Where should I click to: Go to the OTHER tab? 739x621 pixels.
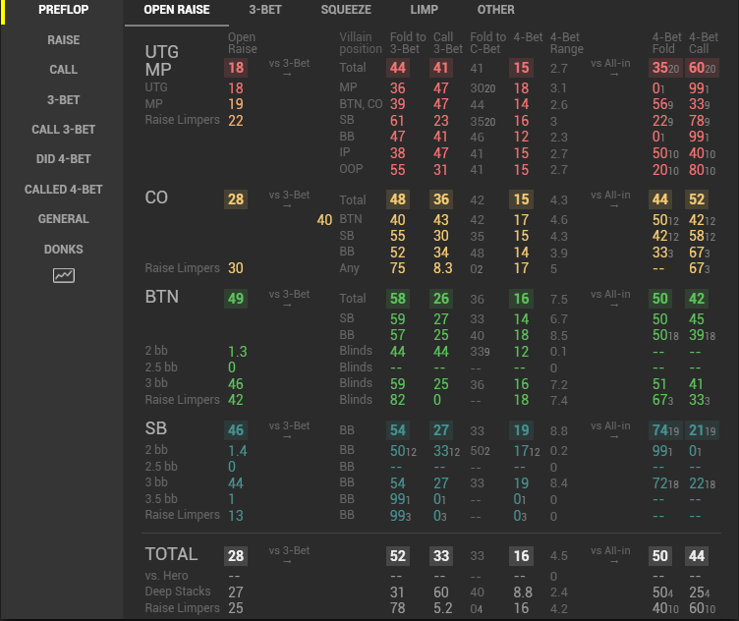pos(496,10)
